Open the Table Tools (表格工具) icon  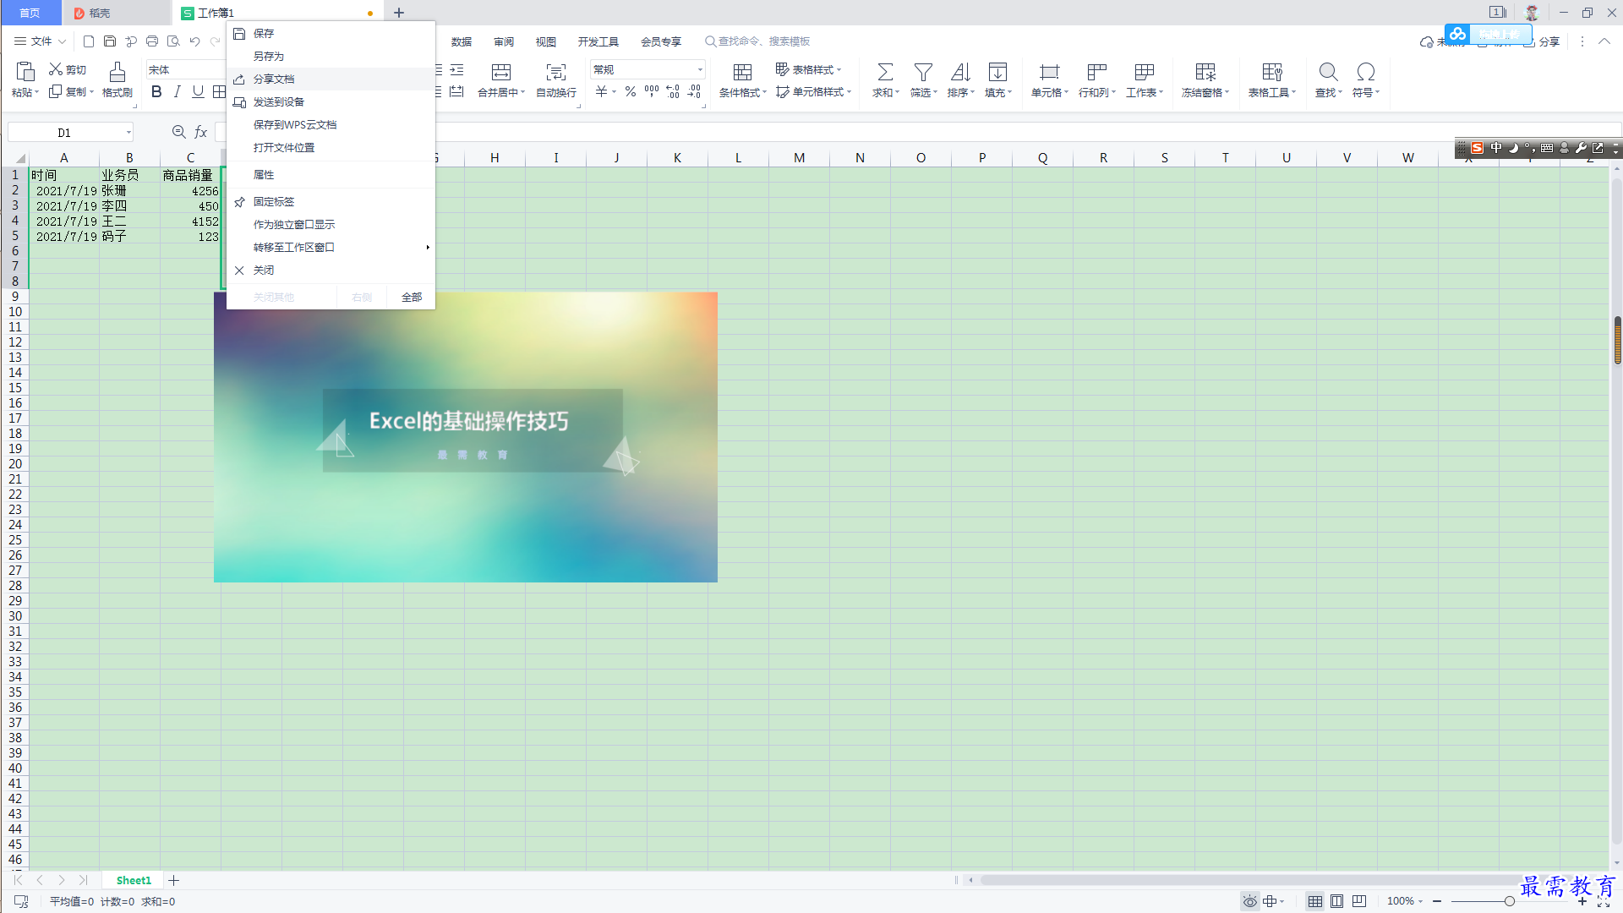(x=1272, y=72)
